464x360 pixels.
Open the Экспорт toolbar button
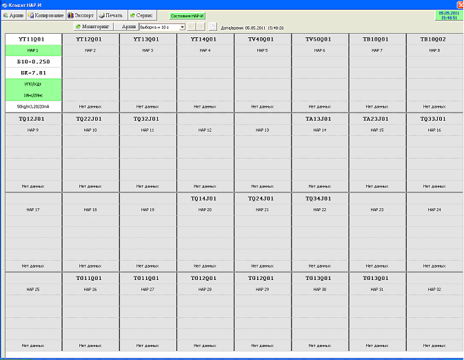80,14
